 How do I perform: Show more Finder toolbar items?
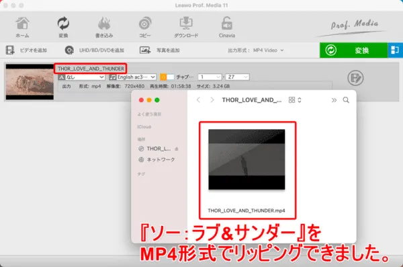tap(334, 100)
